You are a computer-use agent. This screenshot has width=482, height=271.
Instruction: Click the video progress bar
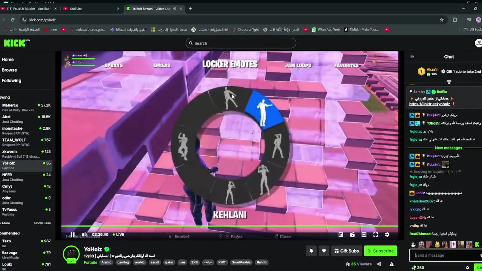pyautogui.click(x=230, y=226)
